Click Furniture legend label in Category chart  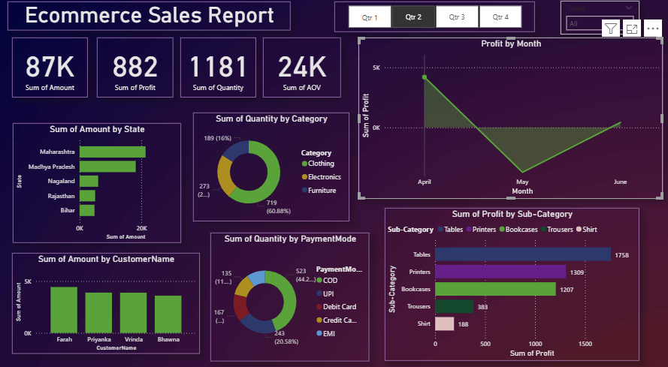[322, 191]
